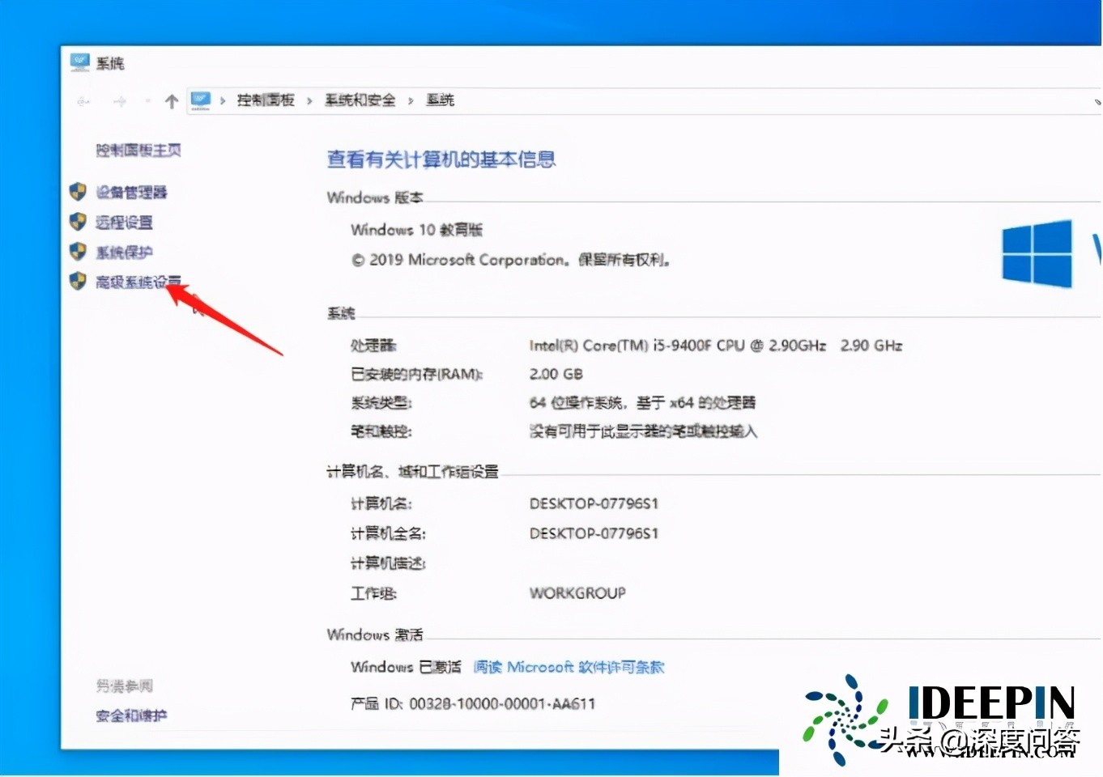
Task: Click the System window title icon
Action: 79,62
